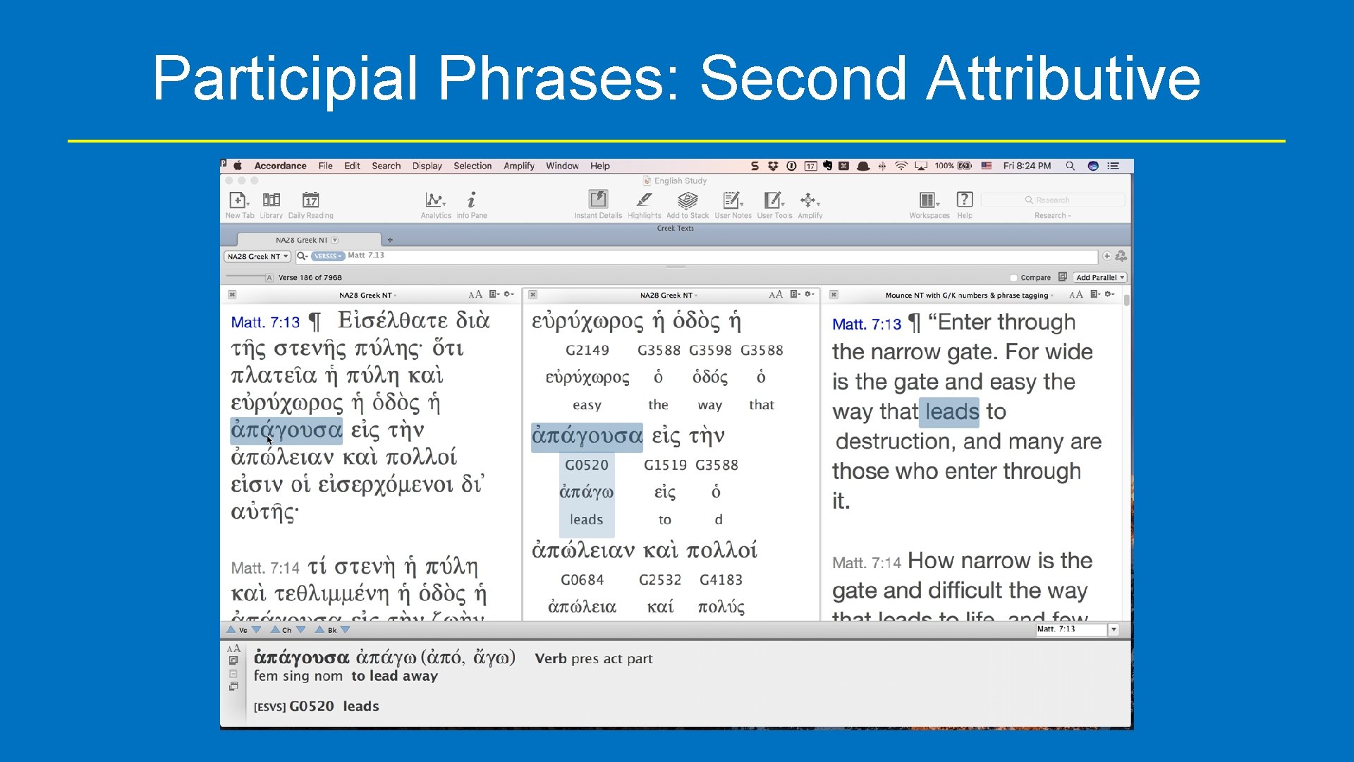Open the Add Parallel dropdown
Image resolution: width=1354 pixels, height=762 pixels.
pyautogui.click(x=1099, y=278)
